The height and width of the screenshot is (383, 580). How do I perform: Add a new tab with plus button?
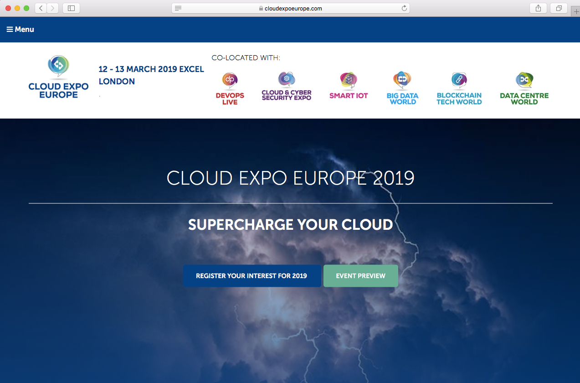coord(575,11)
